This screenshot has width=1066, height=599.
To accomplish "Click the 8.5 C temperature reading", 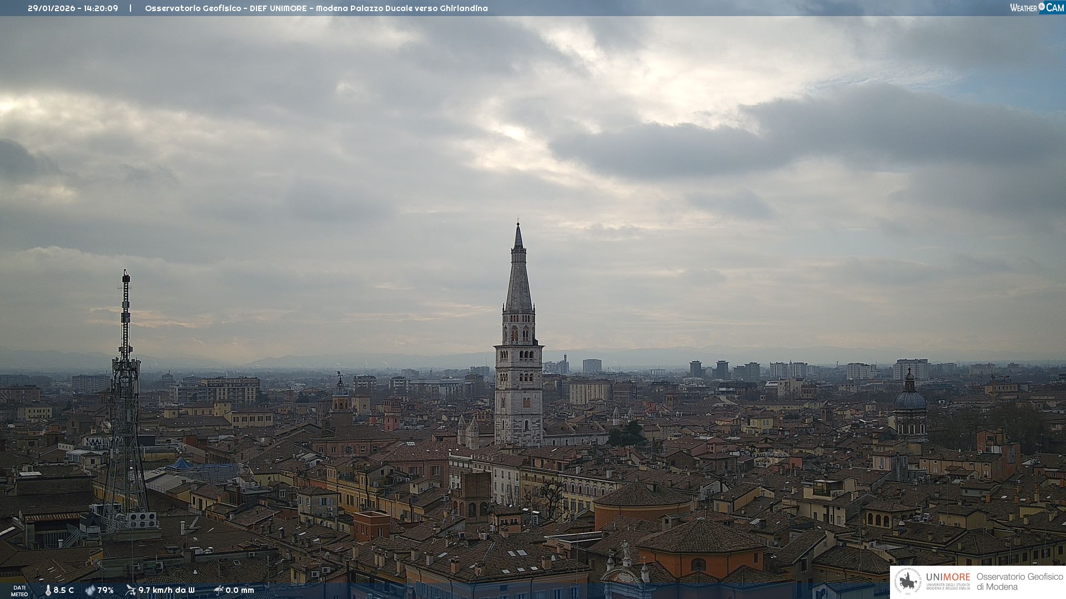I will 64,591.
